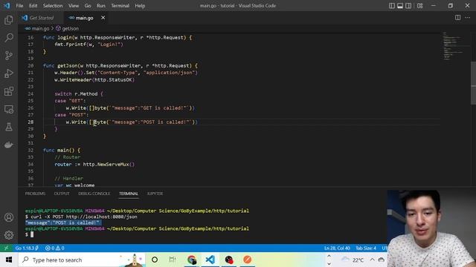Open Remote Explorer view
This screenshot has height=267, width=476.
9,109
